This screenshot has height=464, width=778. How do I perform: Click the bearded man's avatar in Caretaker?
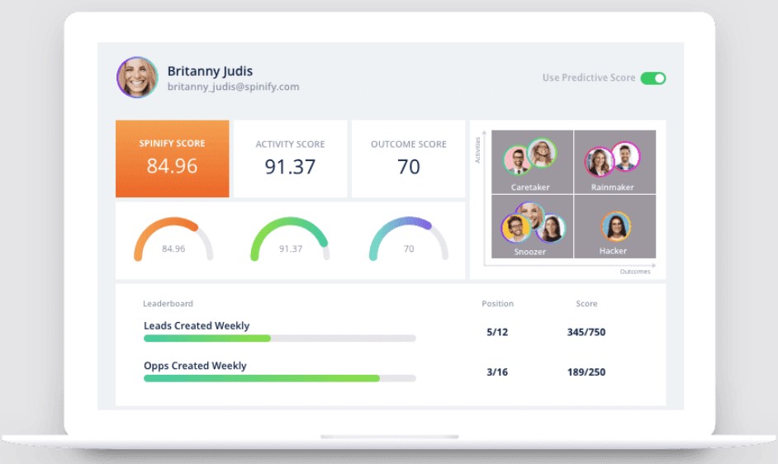(x=518, y=161)
